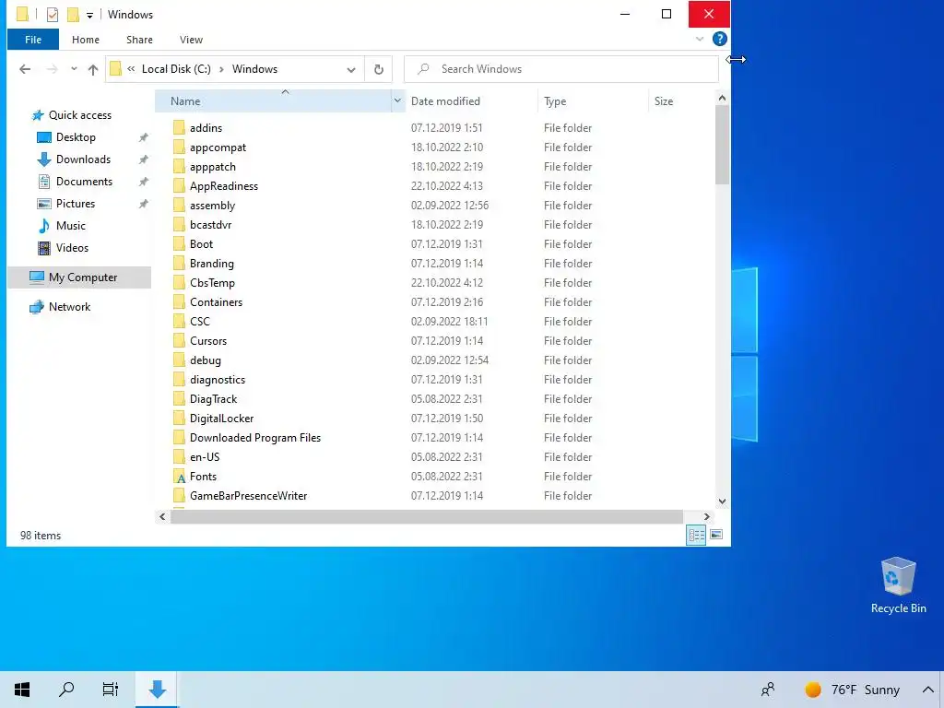The height and width of the screenshot is (708, 944).
Task: Switch to Large icons view layout
Action: (716, 535)
